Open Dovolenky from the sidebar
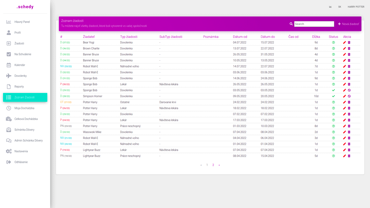Image resolution: width=370 pixels, height=208 pixels. pos(20,76)
